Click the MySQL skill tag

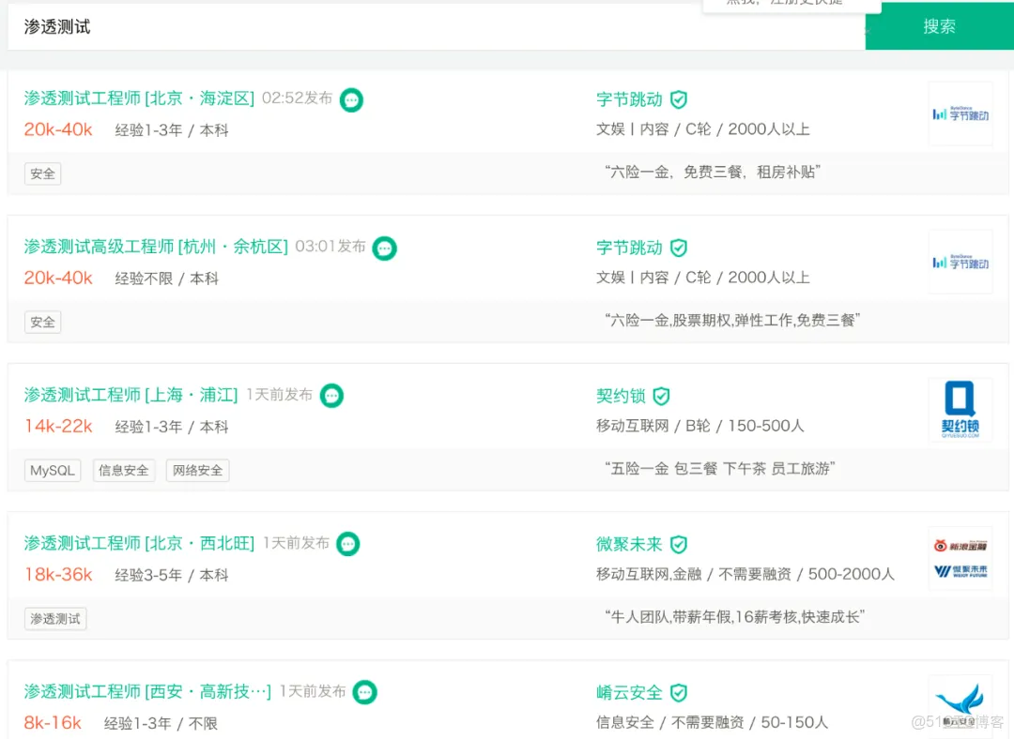pyautogui.click(x=53, y=470)
